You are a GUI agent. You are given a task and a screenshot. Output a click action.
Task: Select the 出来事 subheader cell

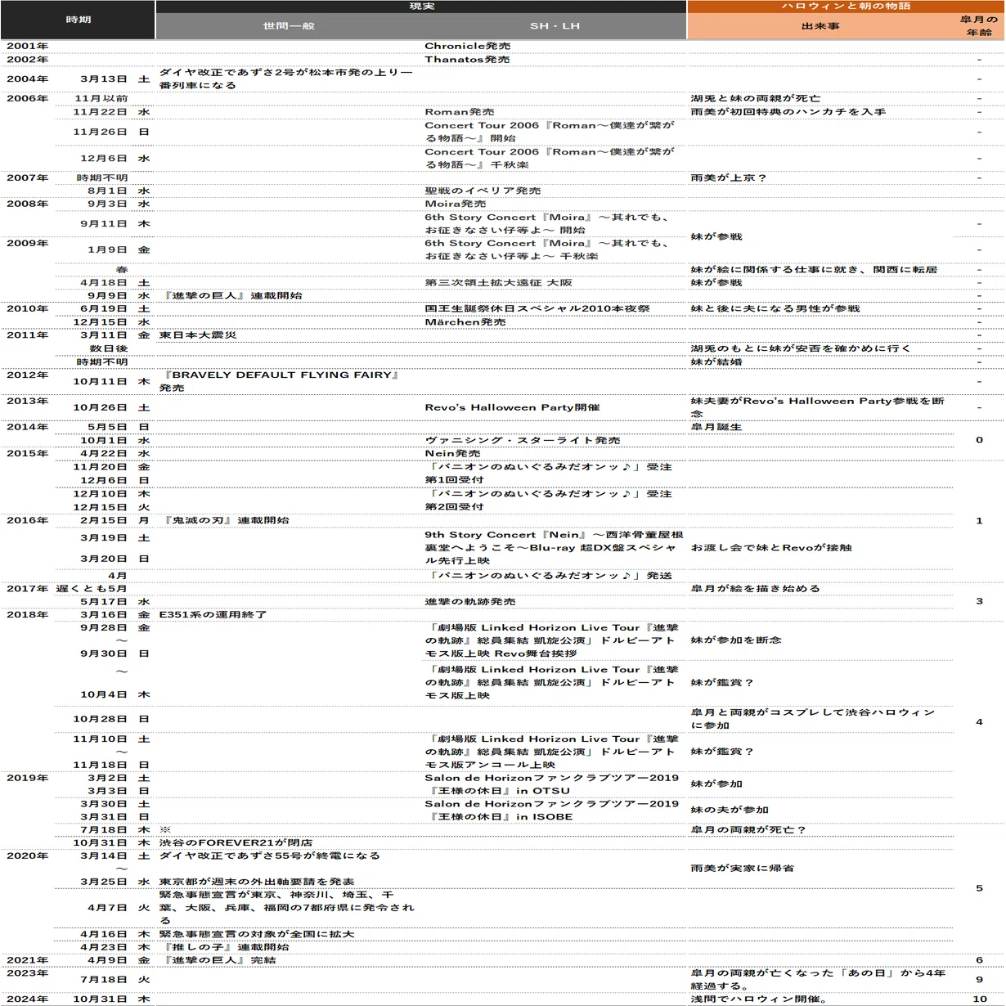click(820, 26)
